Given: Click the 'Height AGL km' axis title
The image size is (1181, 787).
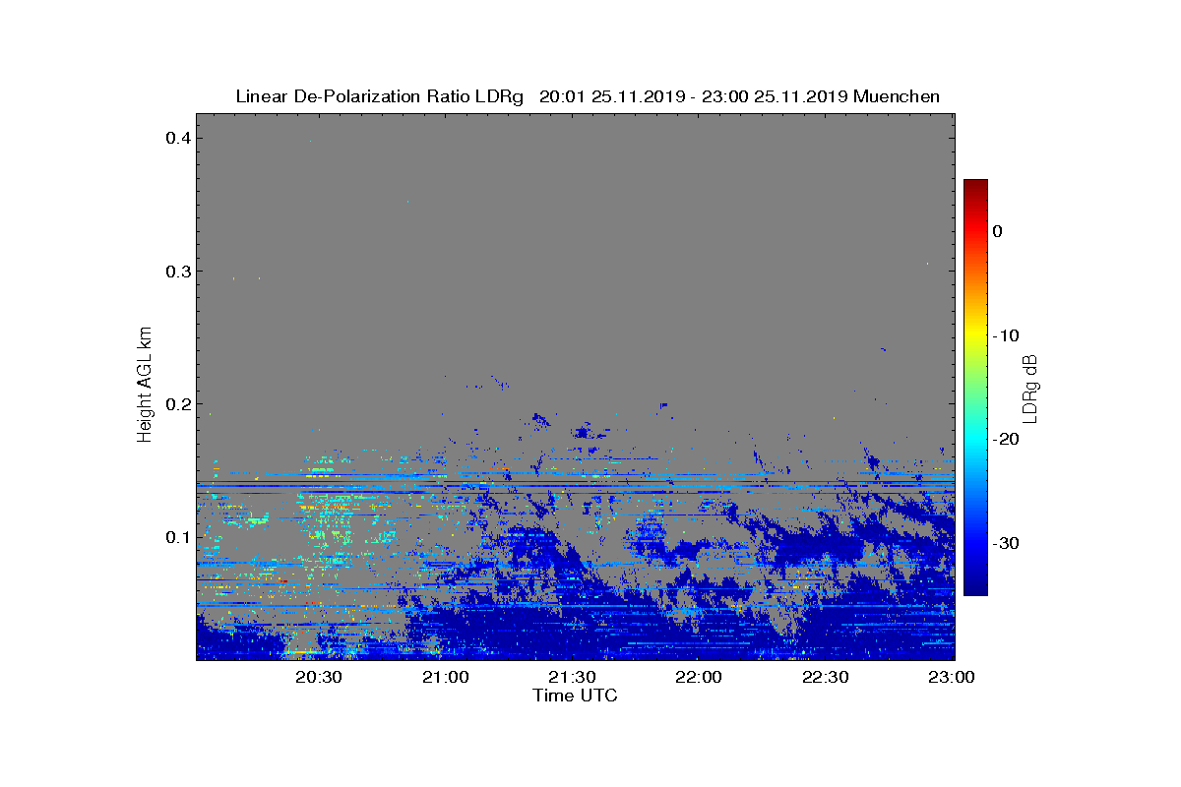Looking at the screenshot, I should pyautogui.click(x=146, y=385).
